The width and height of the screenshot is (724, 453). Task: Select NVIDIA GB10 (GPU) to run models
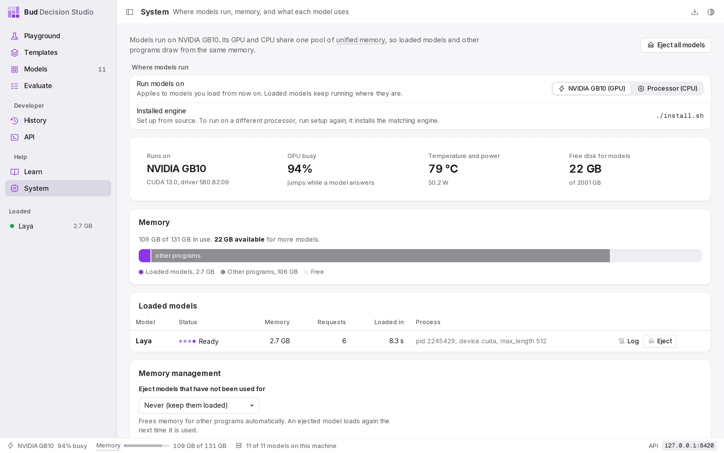coord(592,88)
